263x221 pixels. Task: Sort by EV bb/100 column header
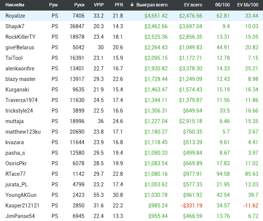248,5
